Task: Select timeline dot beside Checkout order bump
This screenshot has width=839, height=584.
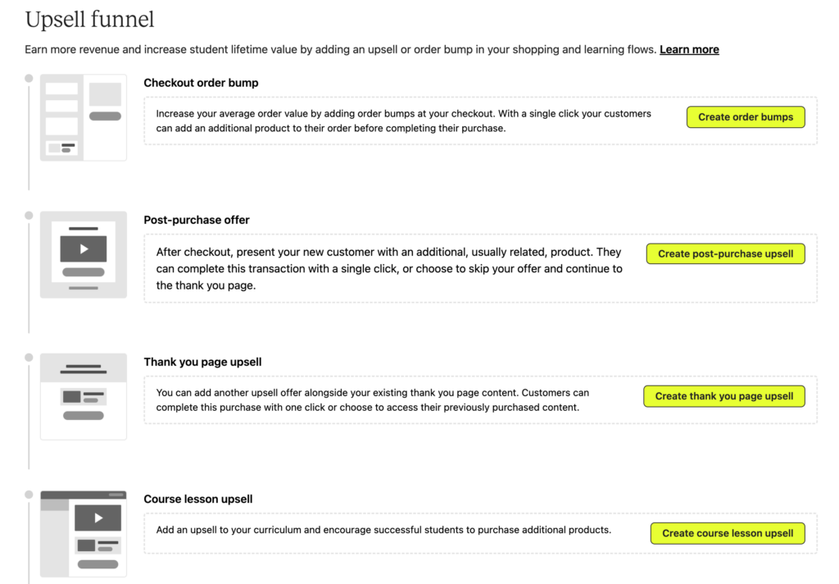Action: (x=29, y=79)
